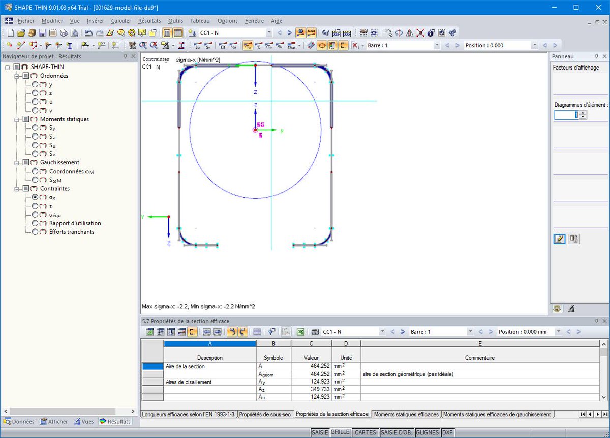Collapse the Moments statiques tree node
This screenshot has width=610, height=438.
tap(17, 119)
